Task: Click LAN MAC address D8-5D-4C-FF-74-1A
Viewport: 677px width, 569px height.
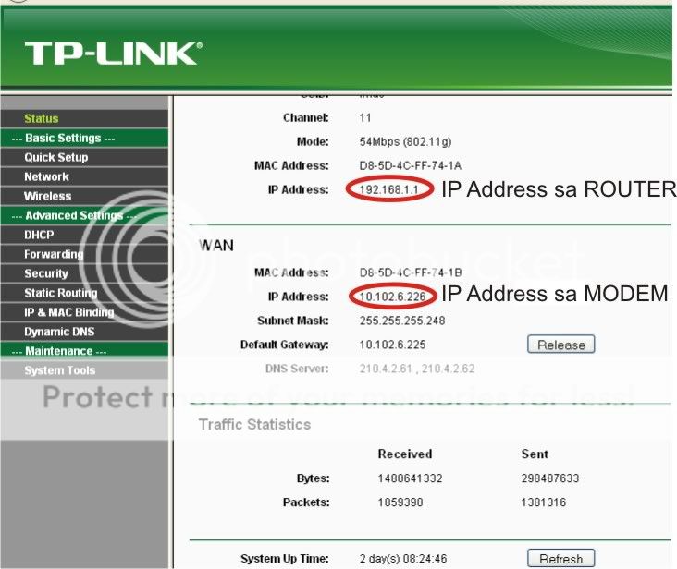Action: click(410, 165)
